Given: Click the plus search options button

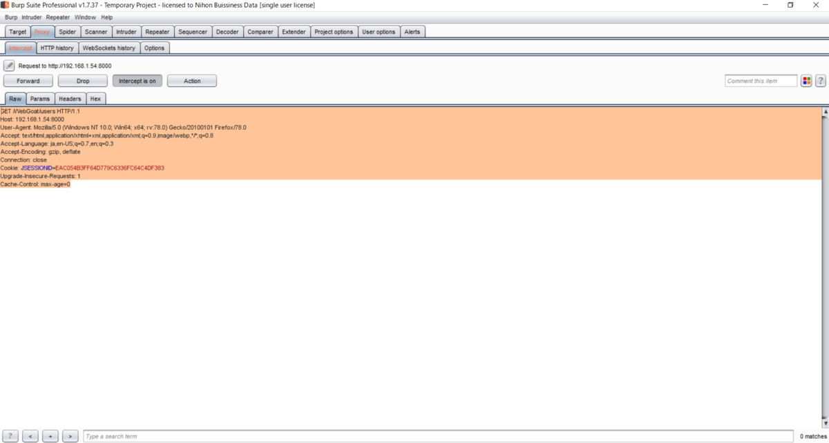Looking at the screenshot, I should click(x=50, y=436).
